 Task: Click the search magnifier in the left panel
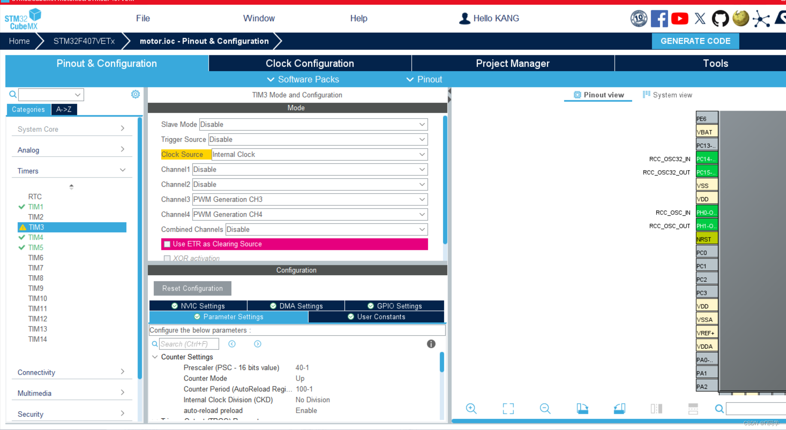13,94
